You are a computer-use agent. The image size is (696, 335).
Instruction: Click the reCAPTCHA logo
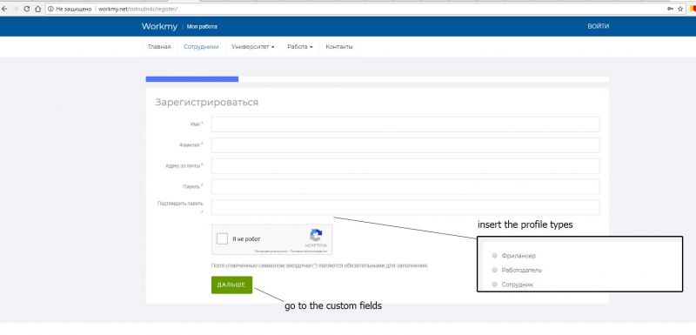[x=316, y=236]
